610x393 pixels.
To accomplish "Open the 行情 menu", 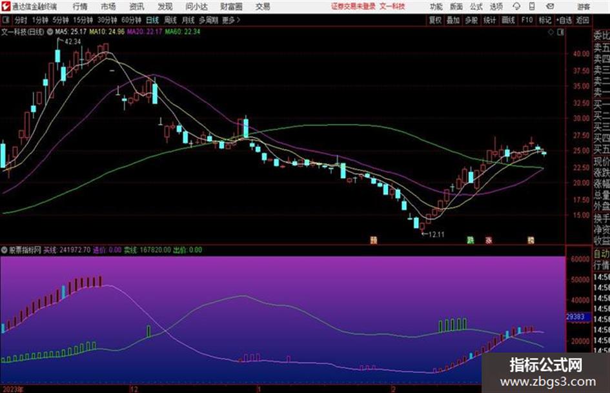I will click(x=80, y=6).
